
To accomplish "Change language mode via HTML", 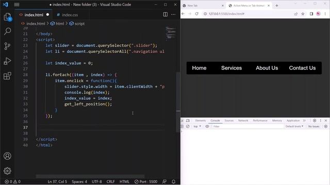I will [124, 181].
